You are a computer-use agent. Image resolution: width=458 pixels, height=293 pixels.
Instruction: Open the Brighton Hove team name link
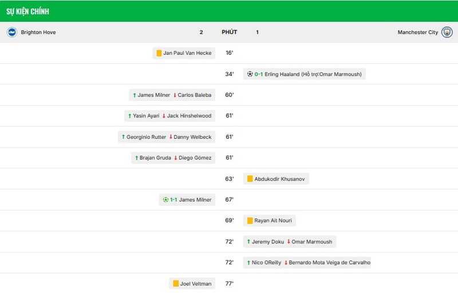click(38, 32)
